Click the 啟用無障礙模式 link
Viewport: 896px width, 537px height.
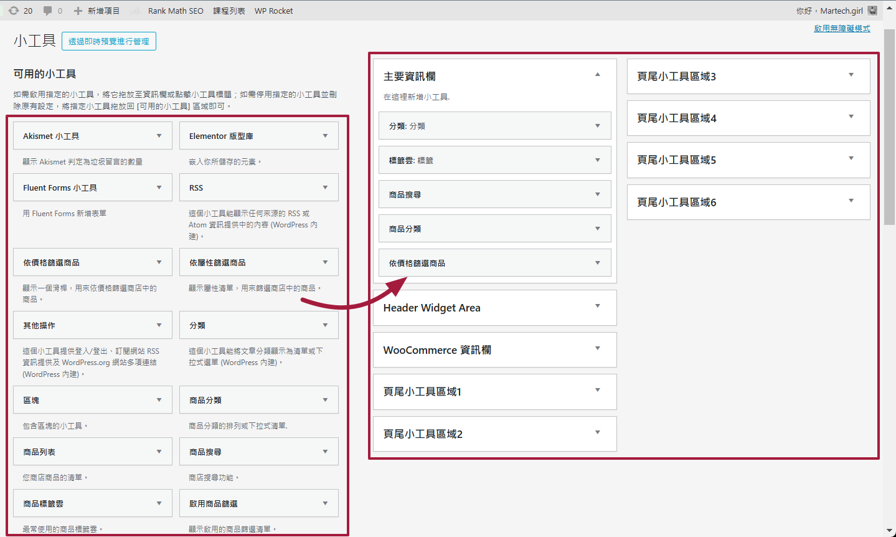[x=842, y=29]
